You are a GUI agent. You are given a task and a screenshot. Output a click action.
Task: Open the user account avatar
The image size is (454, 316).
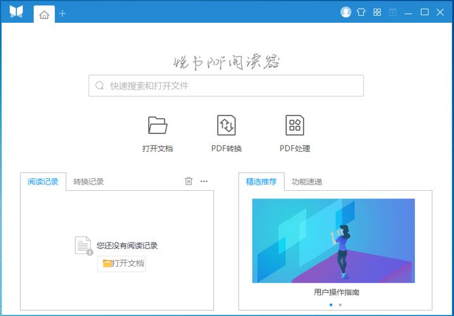click(x=346, y=12)
